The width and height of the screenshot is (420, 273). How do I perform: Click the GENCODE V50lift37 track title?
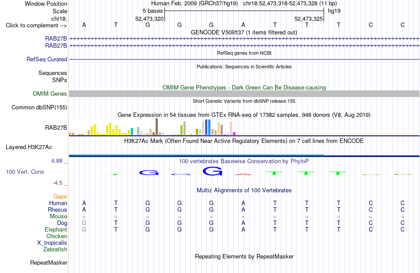(x=244, y=32)
